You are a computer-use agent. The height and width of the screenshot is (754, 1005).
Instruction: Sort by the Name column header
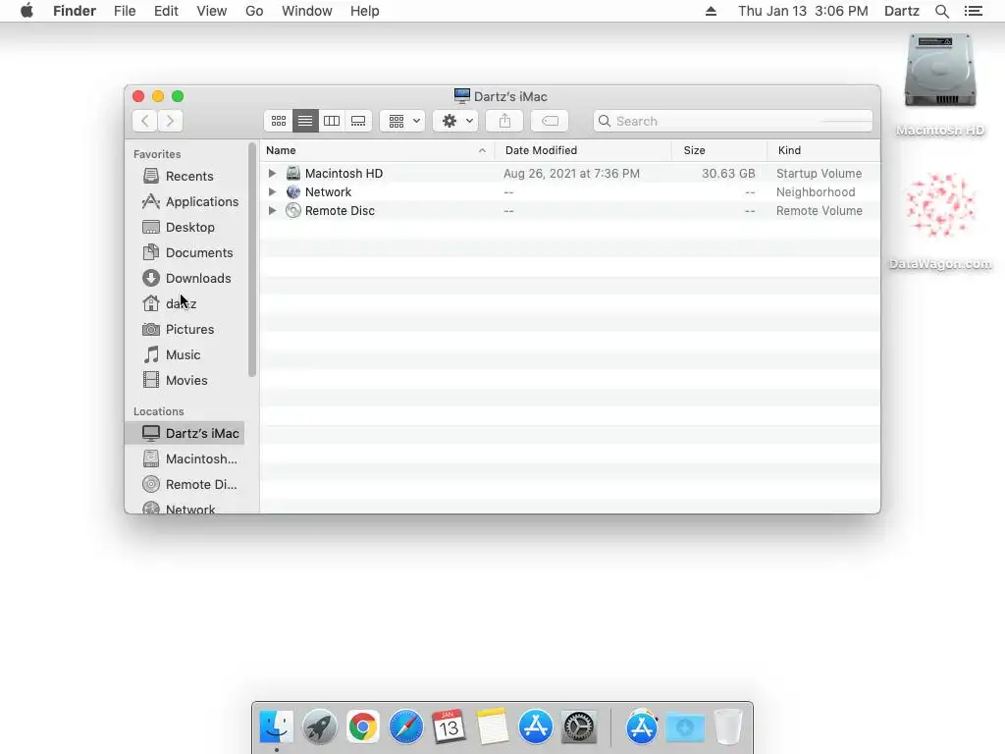377,150
